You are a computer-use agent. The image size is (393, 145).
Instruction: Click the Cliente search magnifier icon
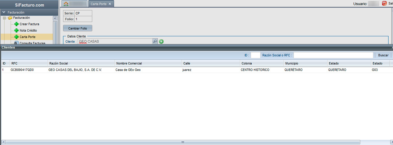coord(155,41)
